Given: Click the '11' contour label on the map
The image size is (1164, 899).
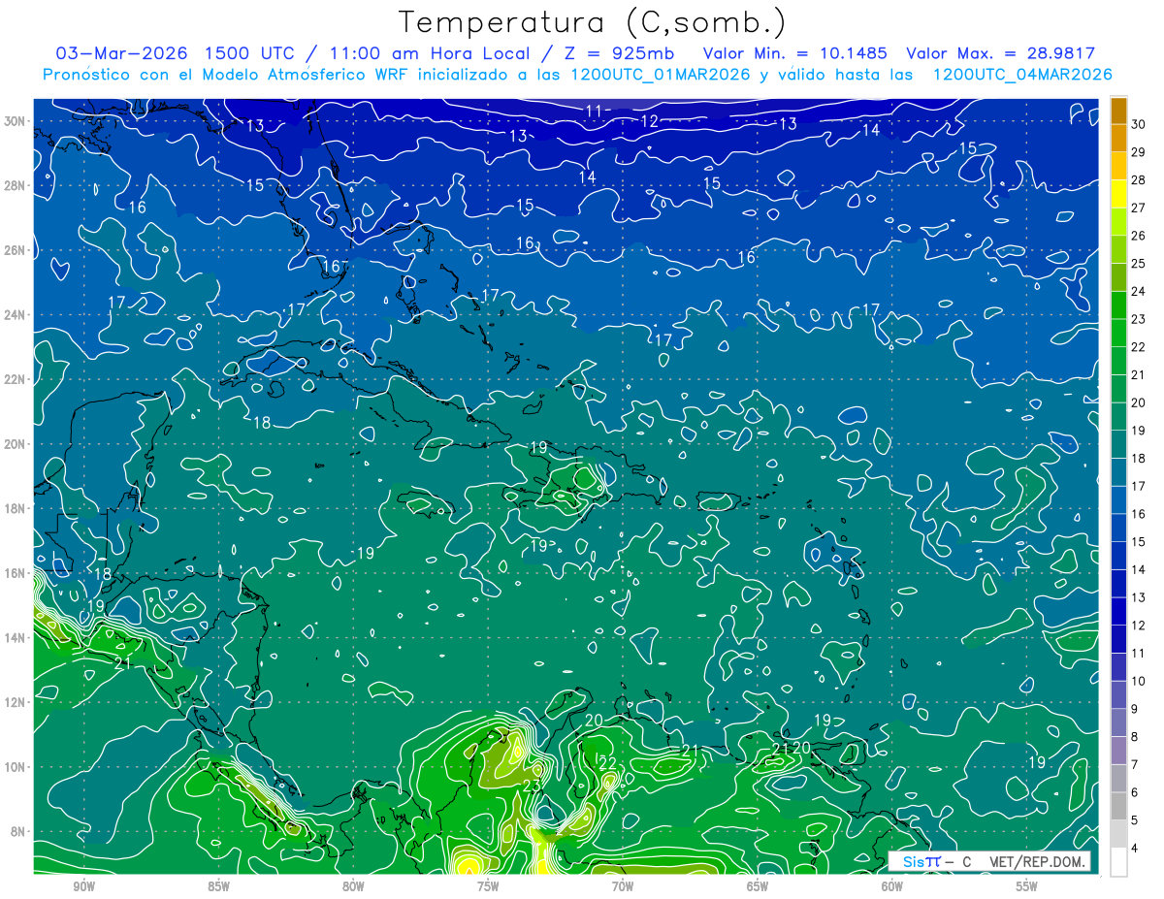Looking at the screenshot, I should 594,111.
